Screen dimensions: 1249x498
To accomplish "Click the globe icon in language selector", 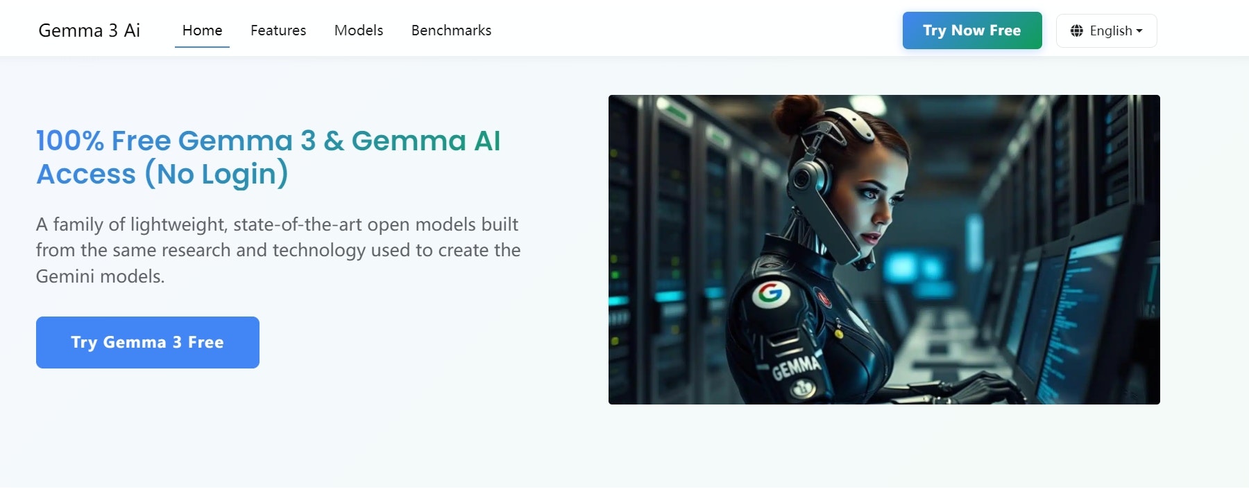I will (x=1077, y=30).
